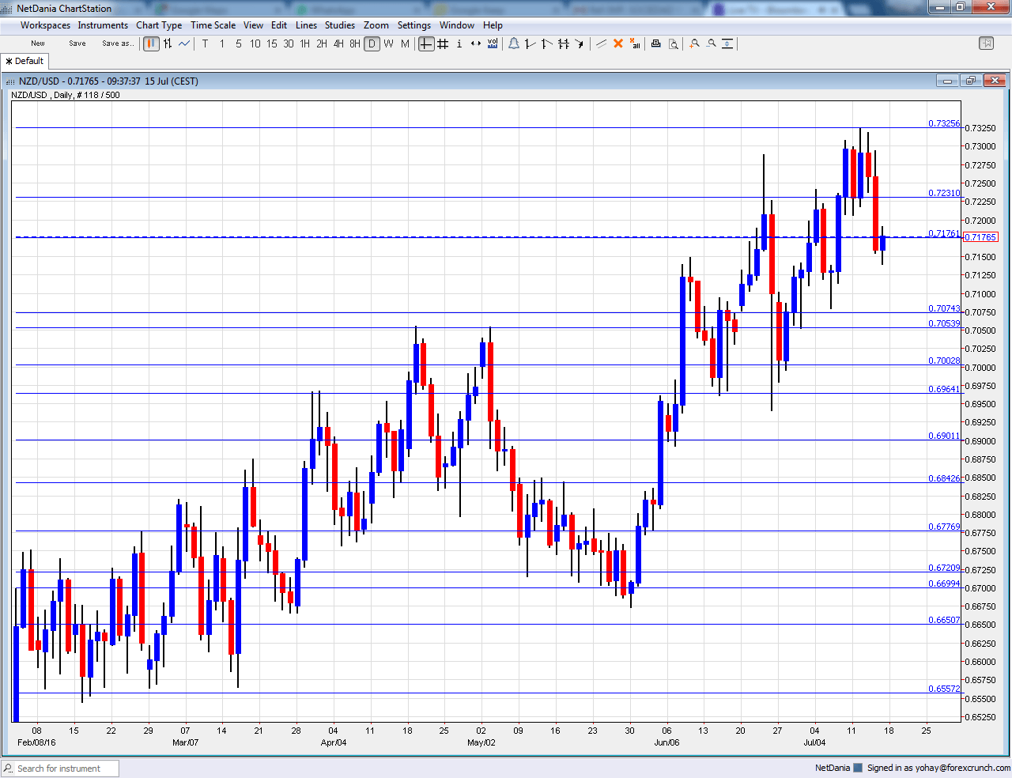Expand the Time Scale menu
The image size is (1012, 778).
pos(213,25)
